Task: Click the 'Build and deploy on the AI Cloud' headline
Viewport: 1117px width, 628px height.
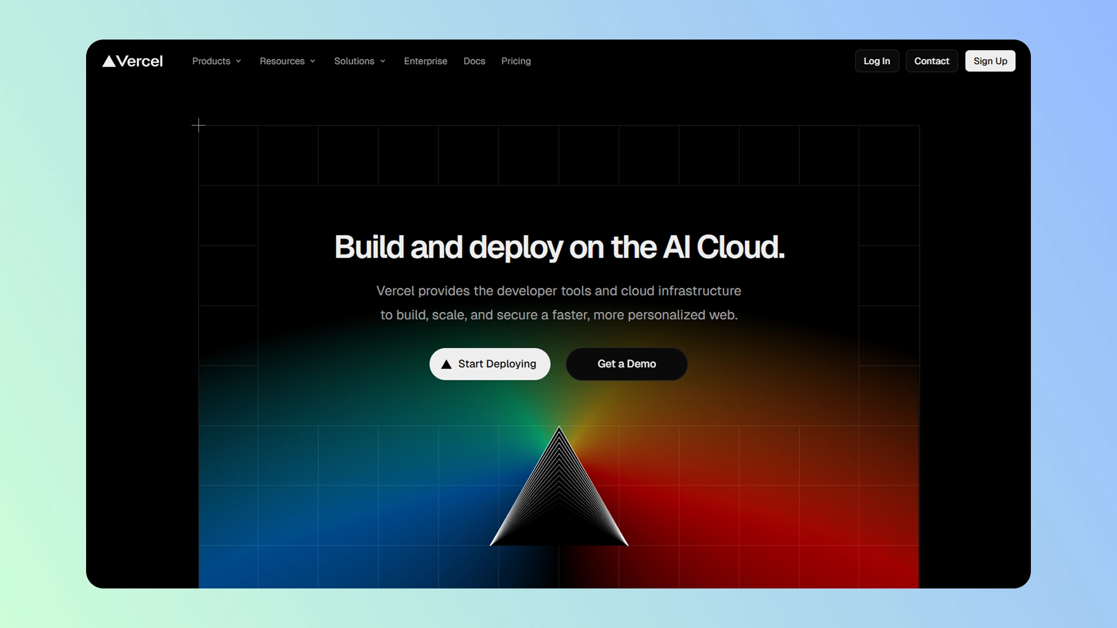Action: [x=559, y=247]
